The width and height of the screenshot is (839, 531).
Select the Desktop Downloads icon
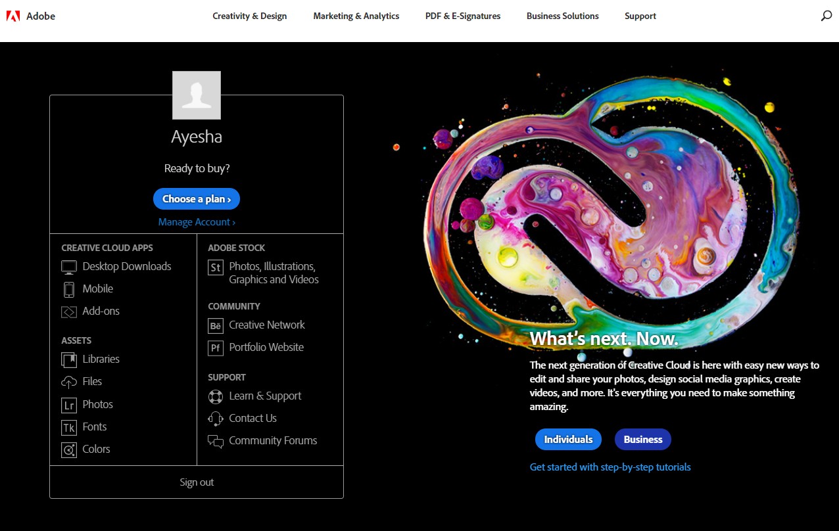69,266
